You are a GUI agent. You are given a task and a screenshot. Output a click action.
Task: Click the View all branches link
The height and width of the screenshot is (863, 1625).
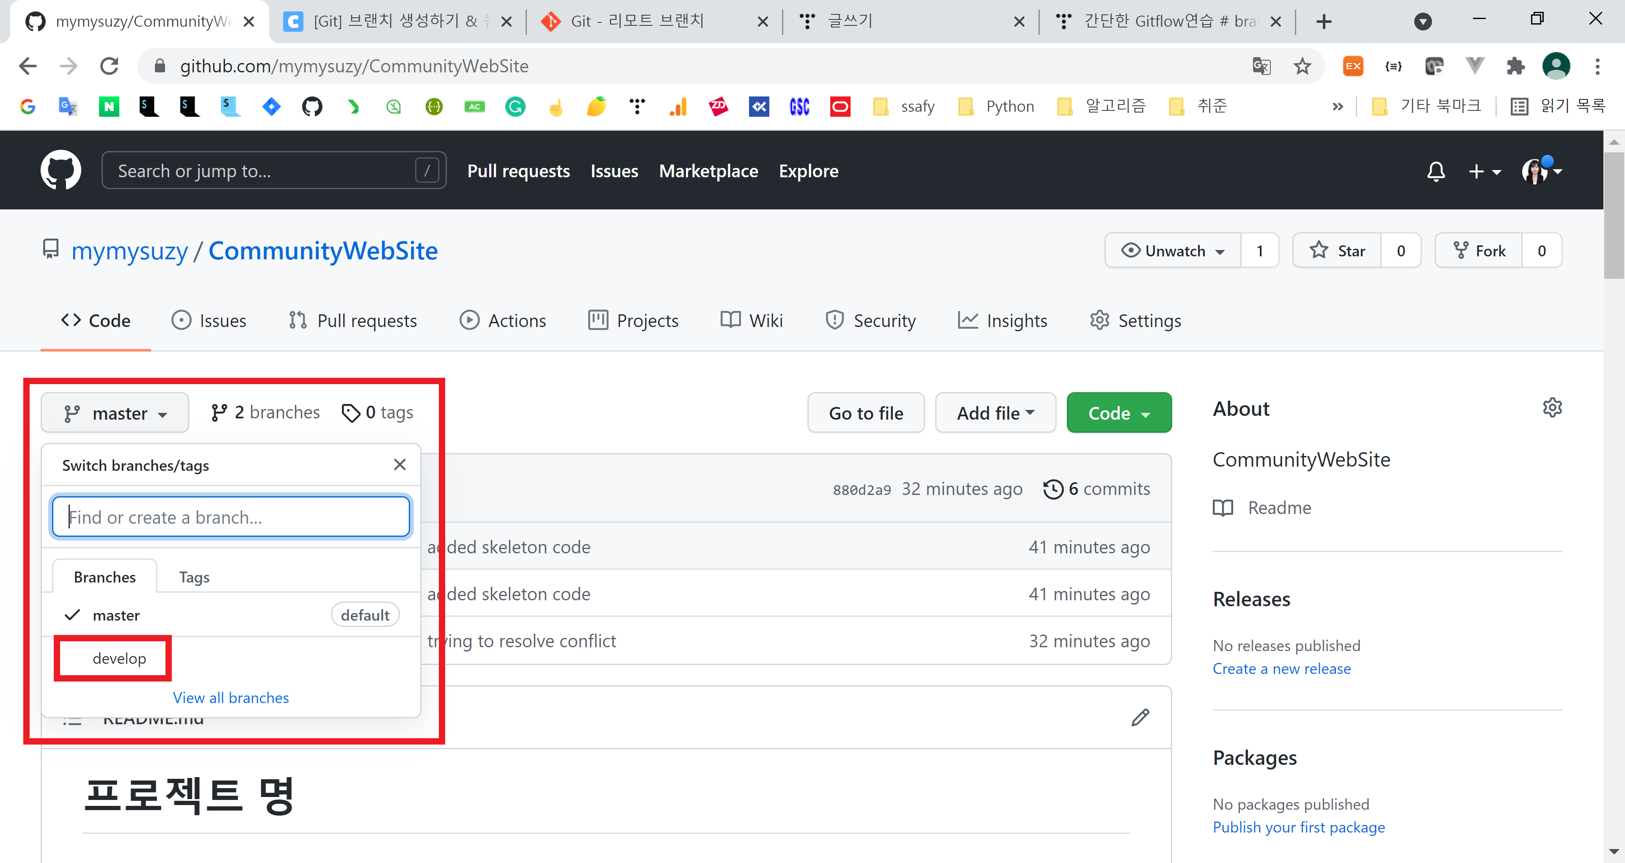231,698
